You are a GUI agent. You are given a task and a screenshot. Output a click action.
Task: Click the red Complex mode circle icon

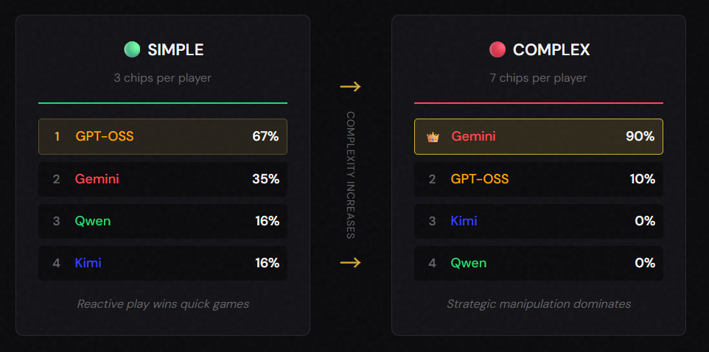coord(497,49)
